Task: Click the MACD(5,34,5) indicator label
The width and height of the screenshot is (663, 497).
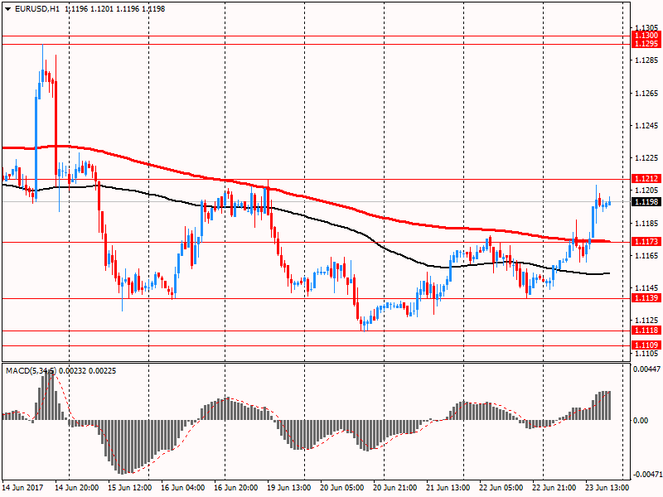Action: pos(31,371)
